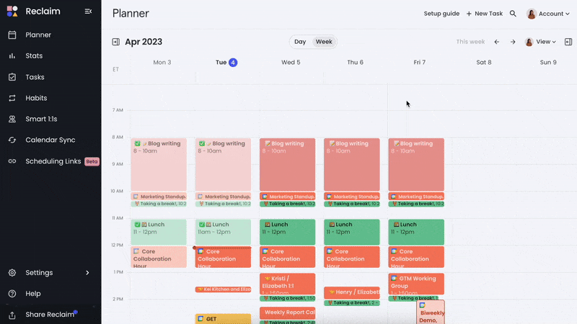Select the Tue 4 day header
577x324 pixels.
[226, 63]
